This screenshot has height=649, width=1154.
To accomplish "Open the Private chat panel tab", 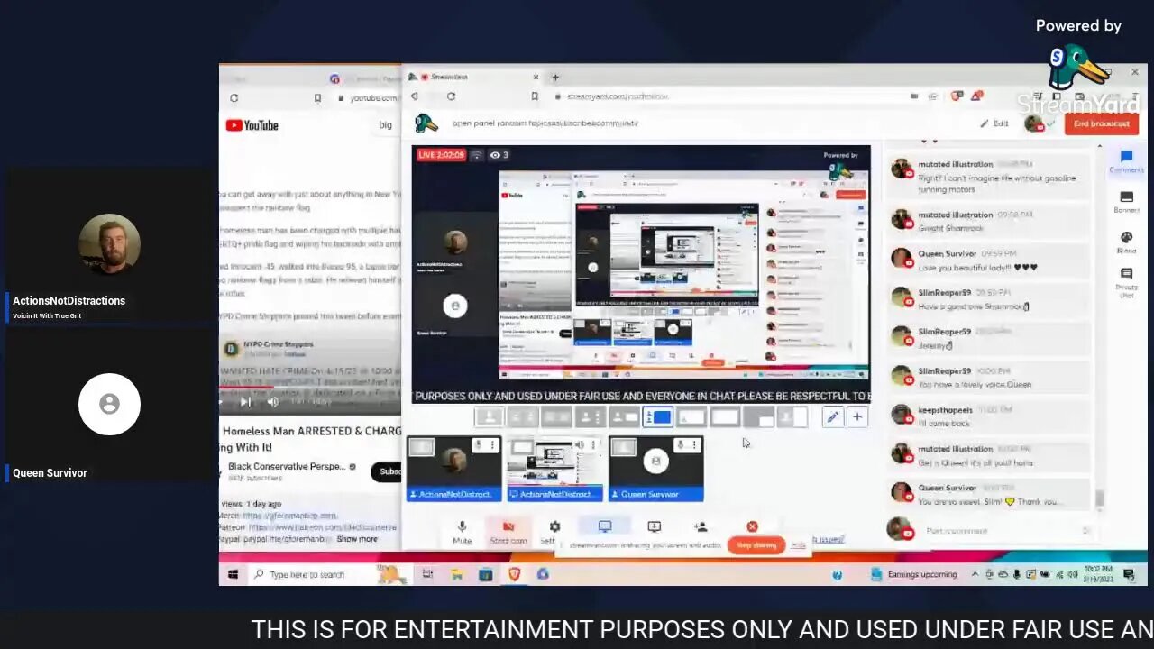I will (1126, 282).
